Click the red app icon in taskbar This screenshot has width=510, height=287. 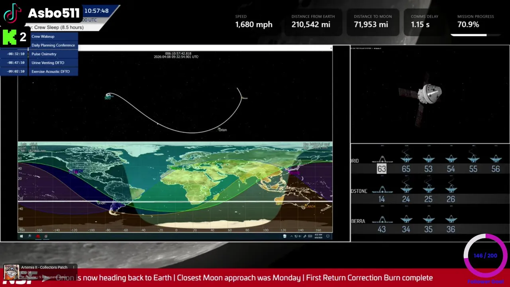tap(38, 236)
